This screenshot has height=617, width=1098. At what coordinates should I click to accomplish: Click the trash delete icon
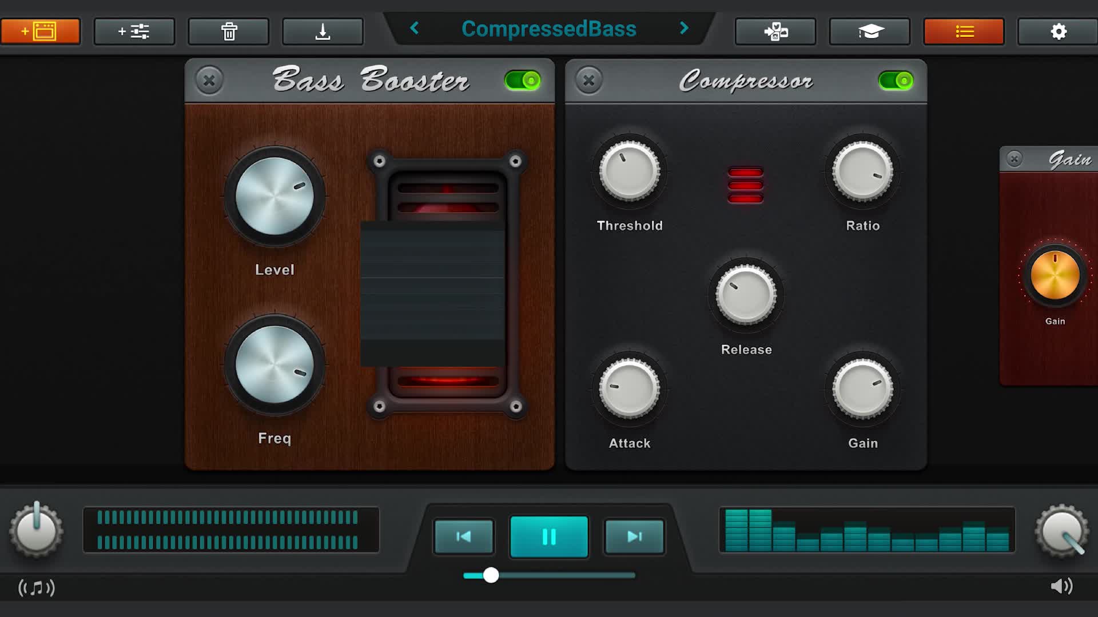tap(229, 31)
